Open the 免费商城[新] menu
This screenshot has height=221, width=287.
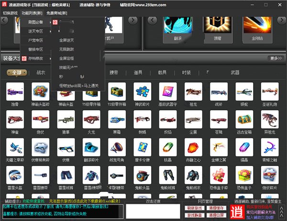(x=57, y=13)
